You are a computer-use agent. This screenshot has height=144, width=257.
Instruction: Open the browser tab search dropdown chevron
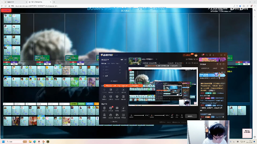point(2,2)
